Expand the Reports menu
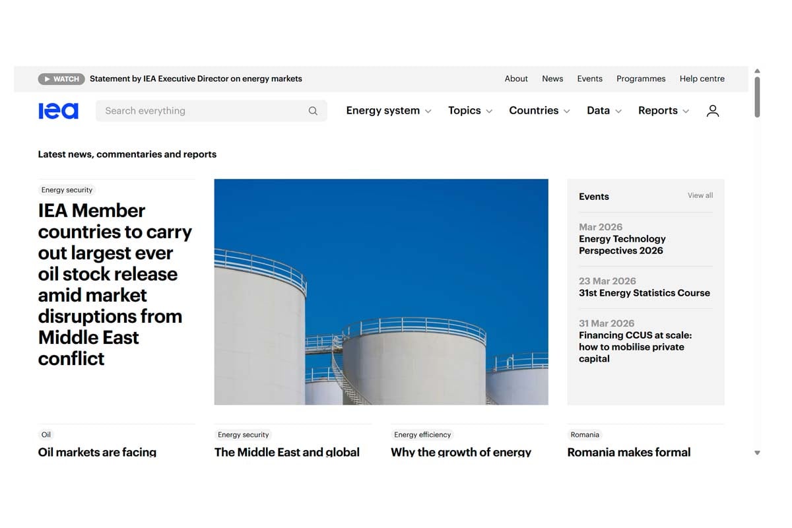This screenshot has width=792, height=528. point(663,110)
